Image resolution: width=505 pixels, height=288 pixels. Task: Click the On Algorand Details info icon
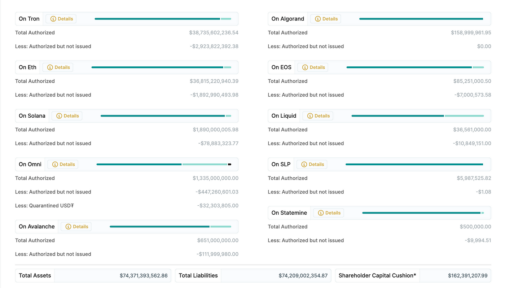tap(318, 19)
